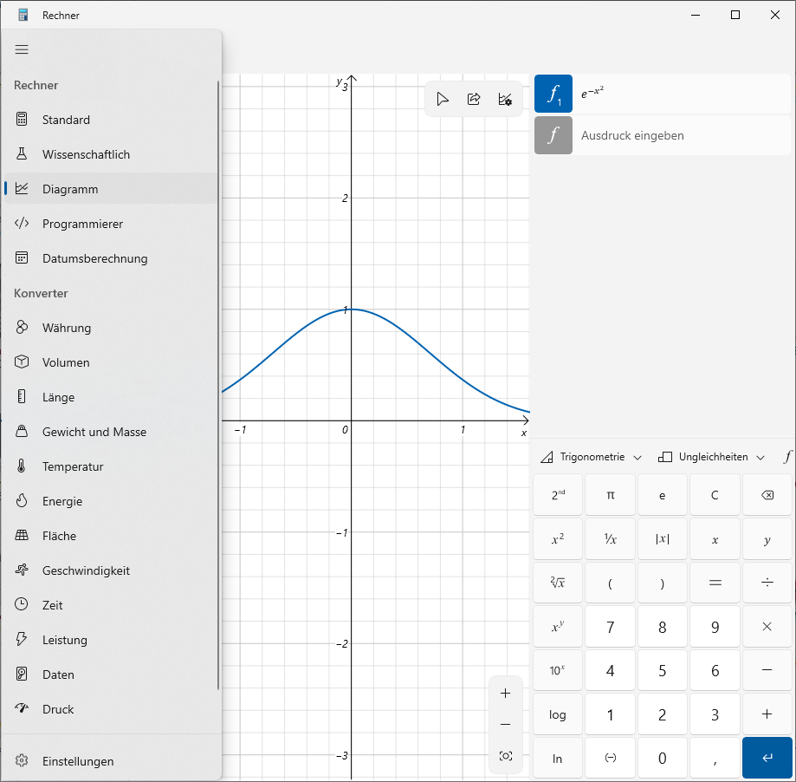
Task: Open the Leistung converter
Action: [x=111, y=640]
